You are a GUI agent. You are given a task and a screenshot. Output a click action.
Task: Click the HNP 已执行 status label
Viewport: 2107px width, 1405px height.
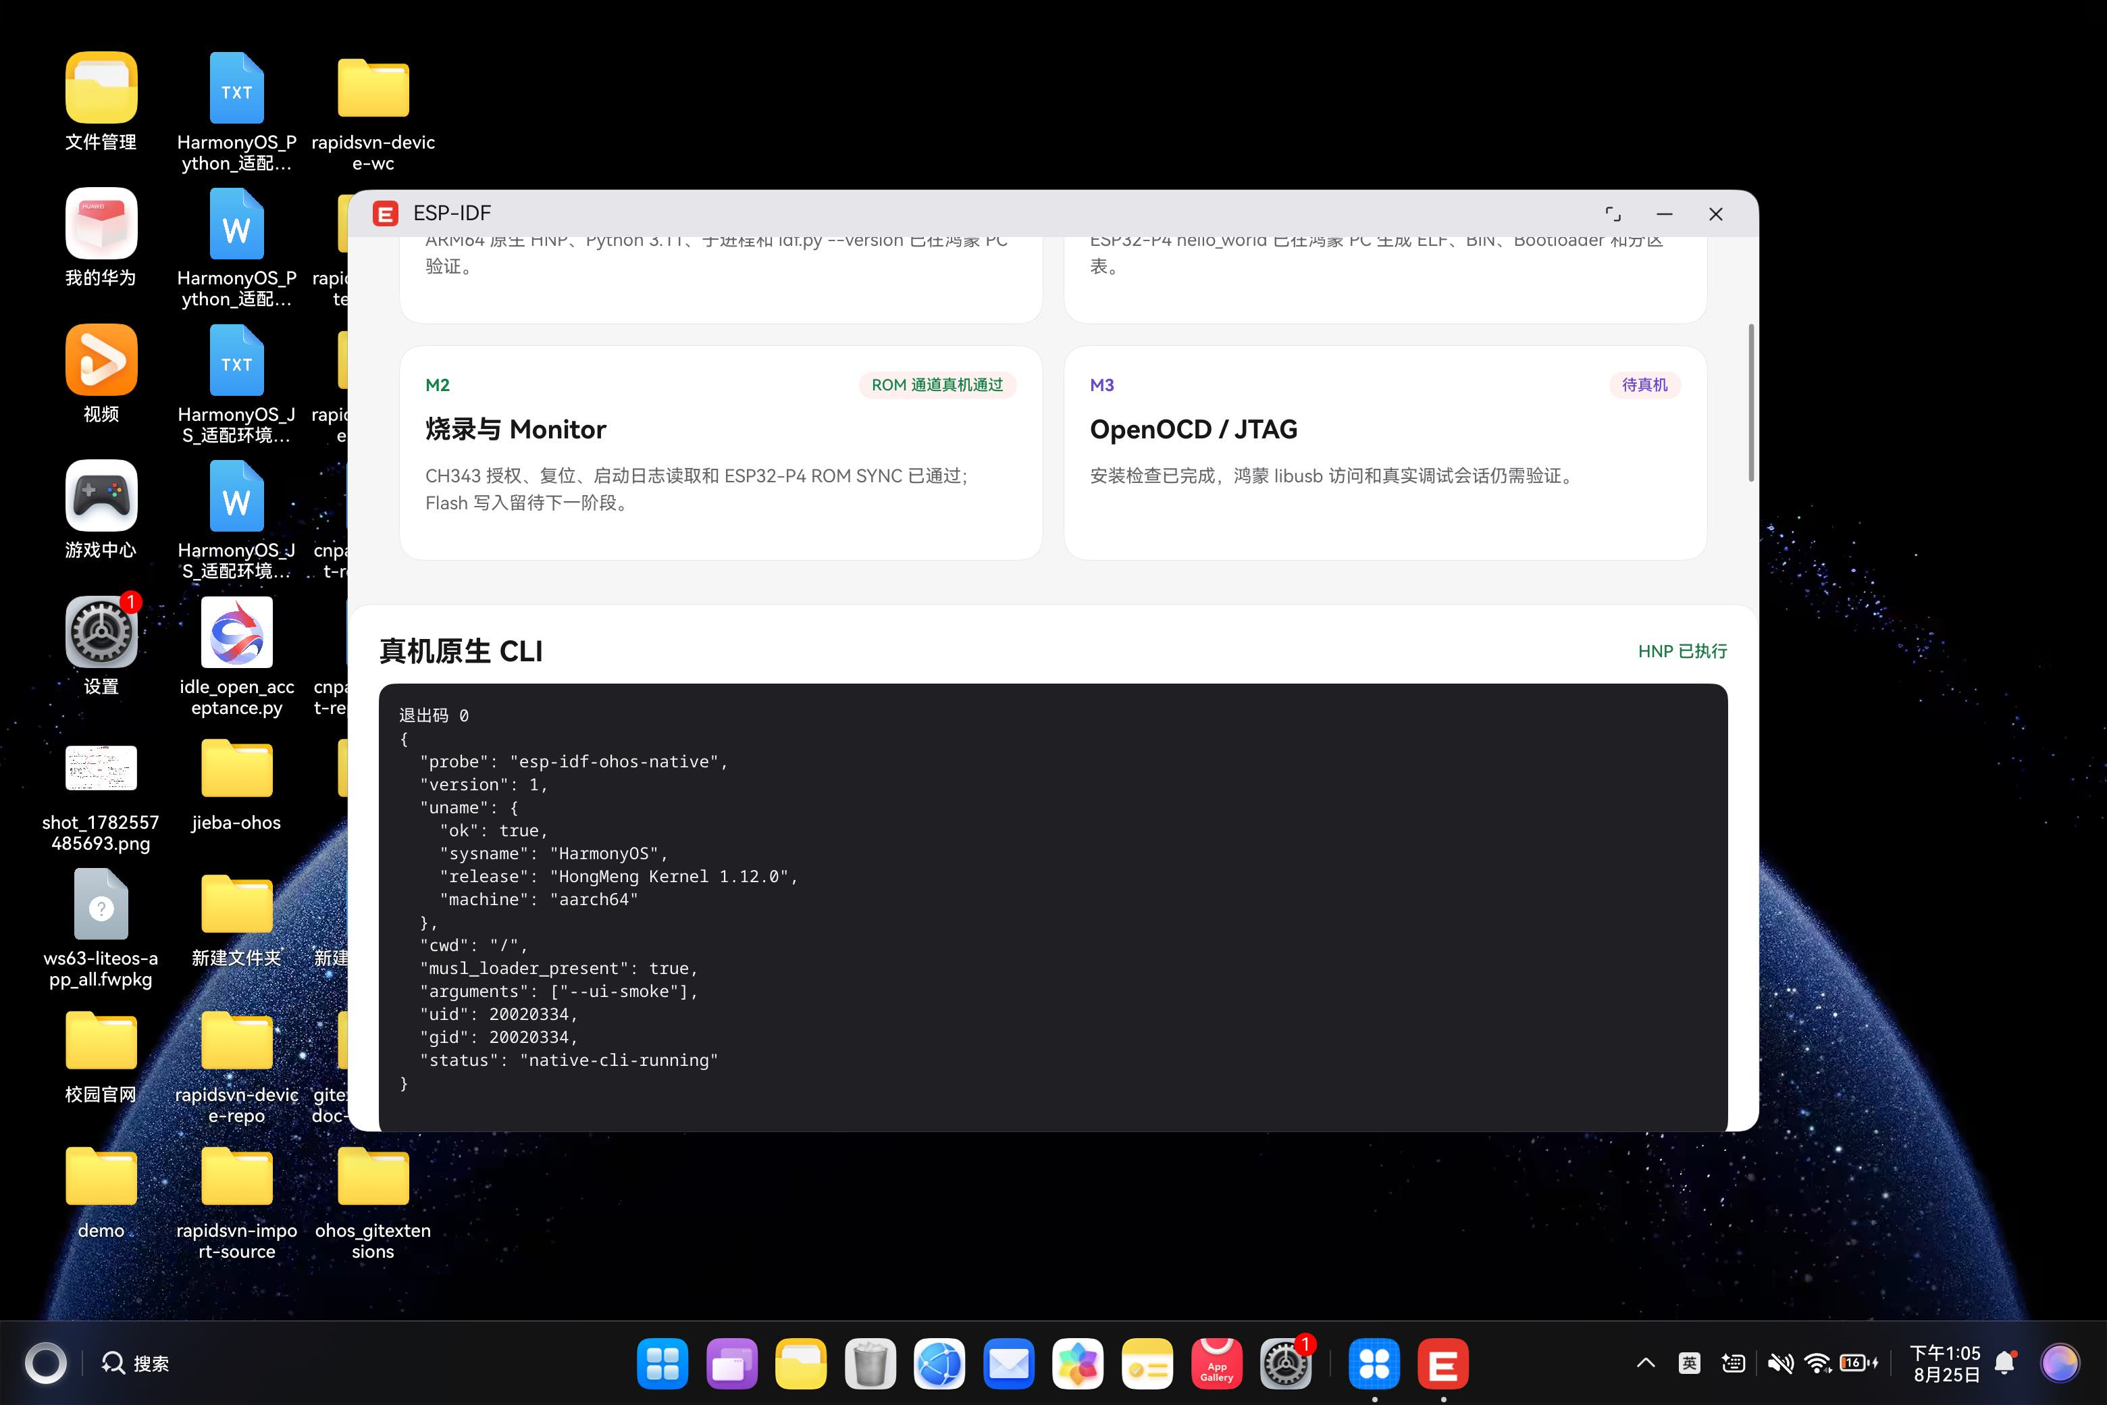point(1682,651)
